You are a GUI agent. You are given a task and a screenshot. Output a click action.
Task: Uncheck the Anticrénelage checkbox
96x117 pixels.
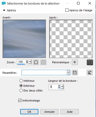click(x=20, y=100)
